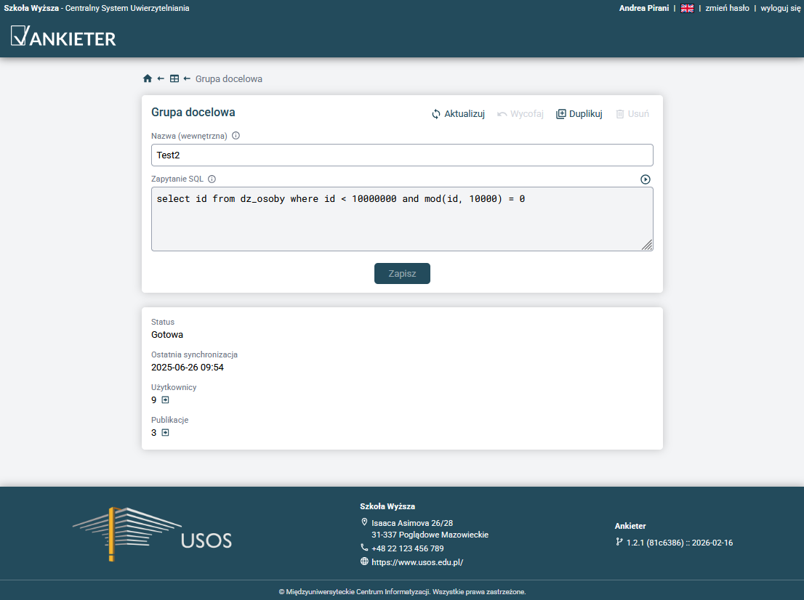The width and height of the screenshot is (804, 600).
Task: Open the https://www.usos.edu.pl/ link
Action: point(417,562)
